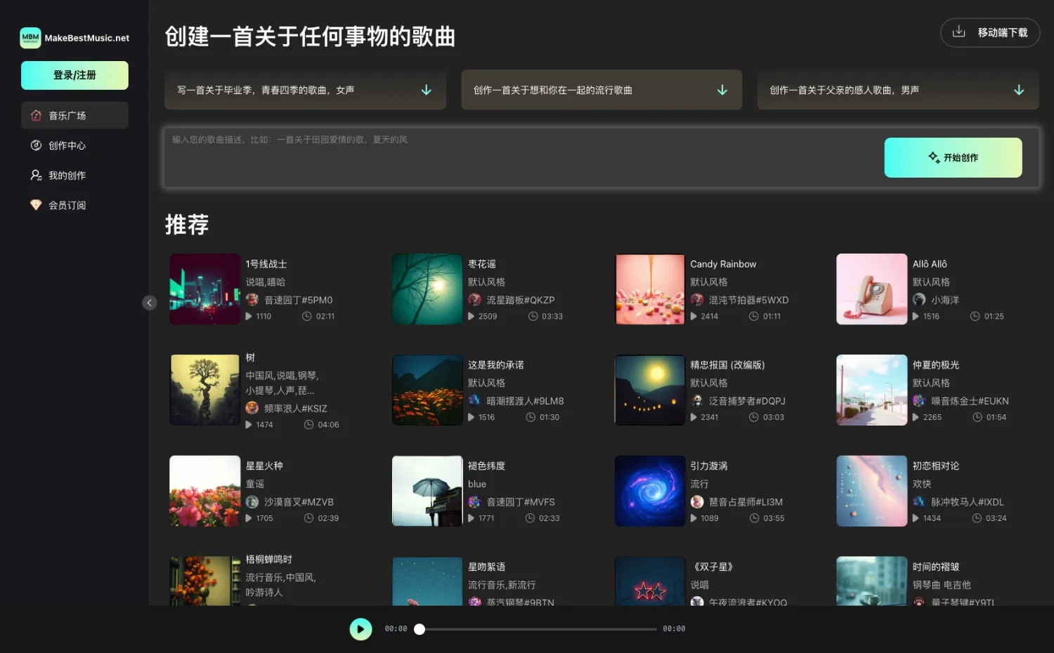Click the download icon in 移动端下载
The image size is (1054, 653).
pyautogui.click(x=958, y=32)
